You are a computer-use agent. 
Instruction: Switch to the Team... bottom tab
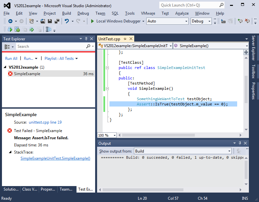(x=66, y=189)
